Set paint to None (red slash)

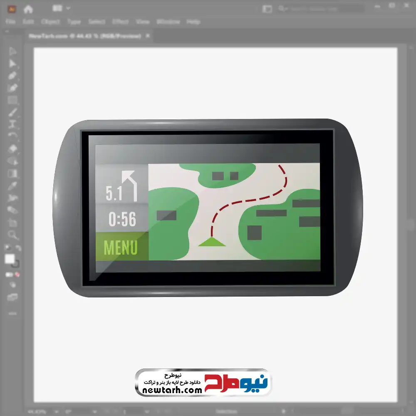17,275
